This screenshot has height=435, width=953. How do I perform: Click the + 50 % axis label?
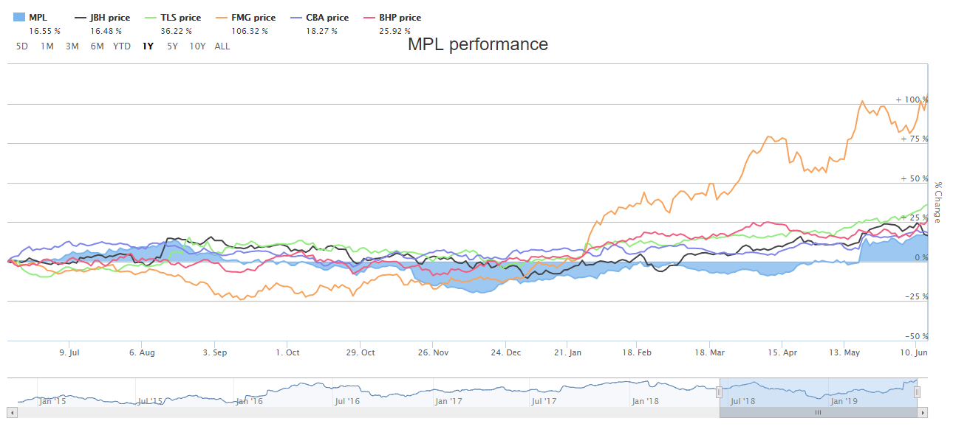point(915,178)
